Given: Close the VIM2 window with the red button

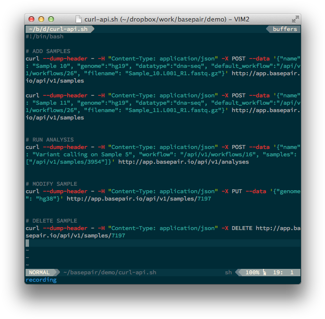Looking at the screenshot, I should [x=31, y=19].
